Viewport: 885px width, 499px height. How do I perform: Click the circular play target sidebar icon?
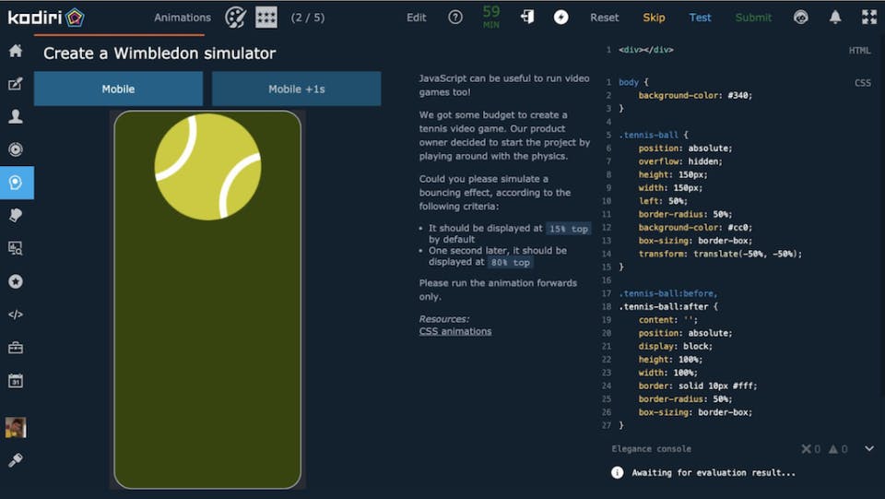click(16, 149)
